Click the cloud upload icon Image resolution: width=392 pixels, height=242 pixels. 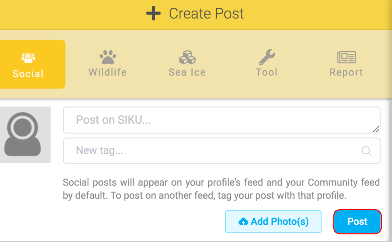[243, 222]
